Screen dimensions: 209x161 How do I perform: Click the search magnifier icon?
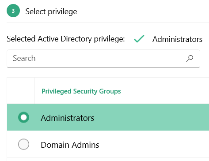pos(190,58)
